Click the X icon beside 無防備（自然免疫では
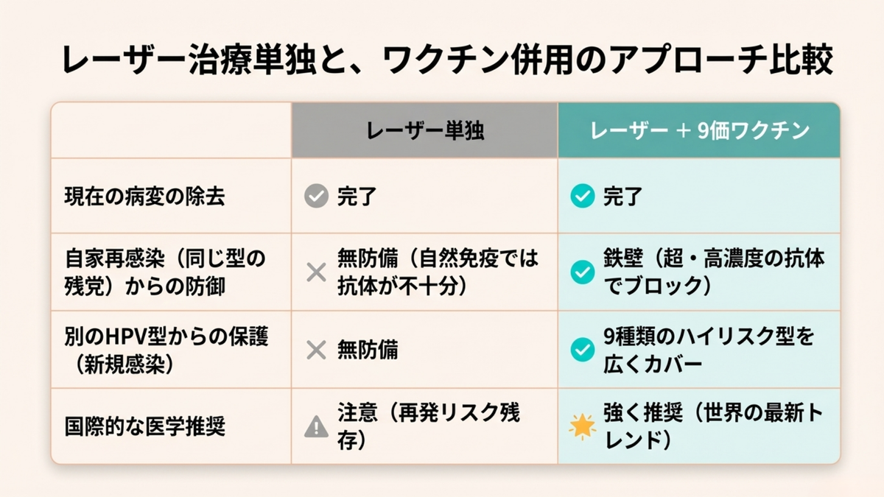Screen dimensions: 884x497 click(316, 272)
